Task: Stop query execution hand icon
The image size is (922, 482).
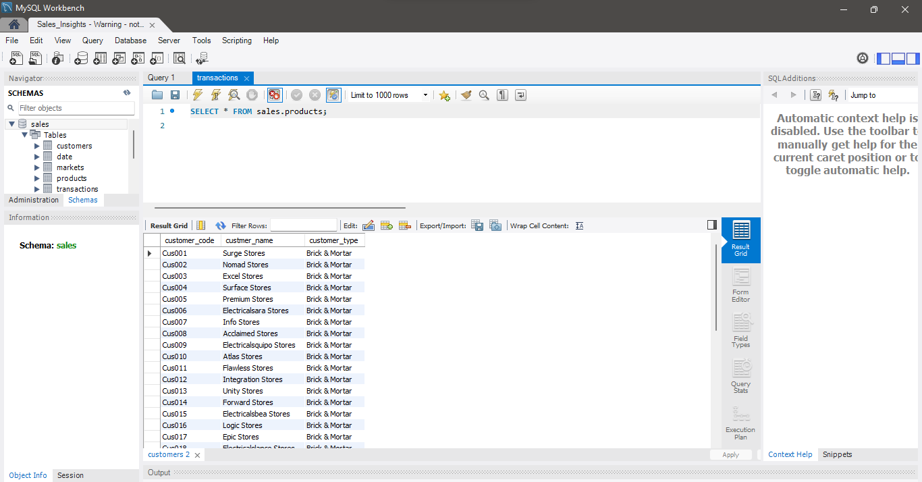Action: 252,95
